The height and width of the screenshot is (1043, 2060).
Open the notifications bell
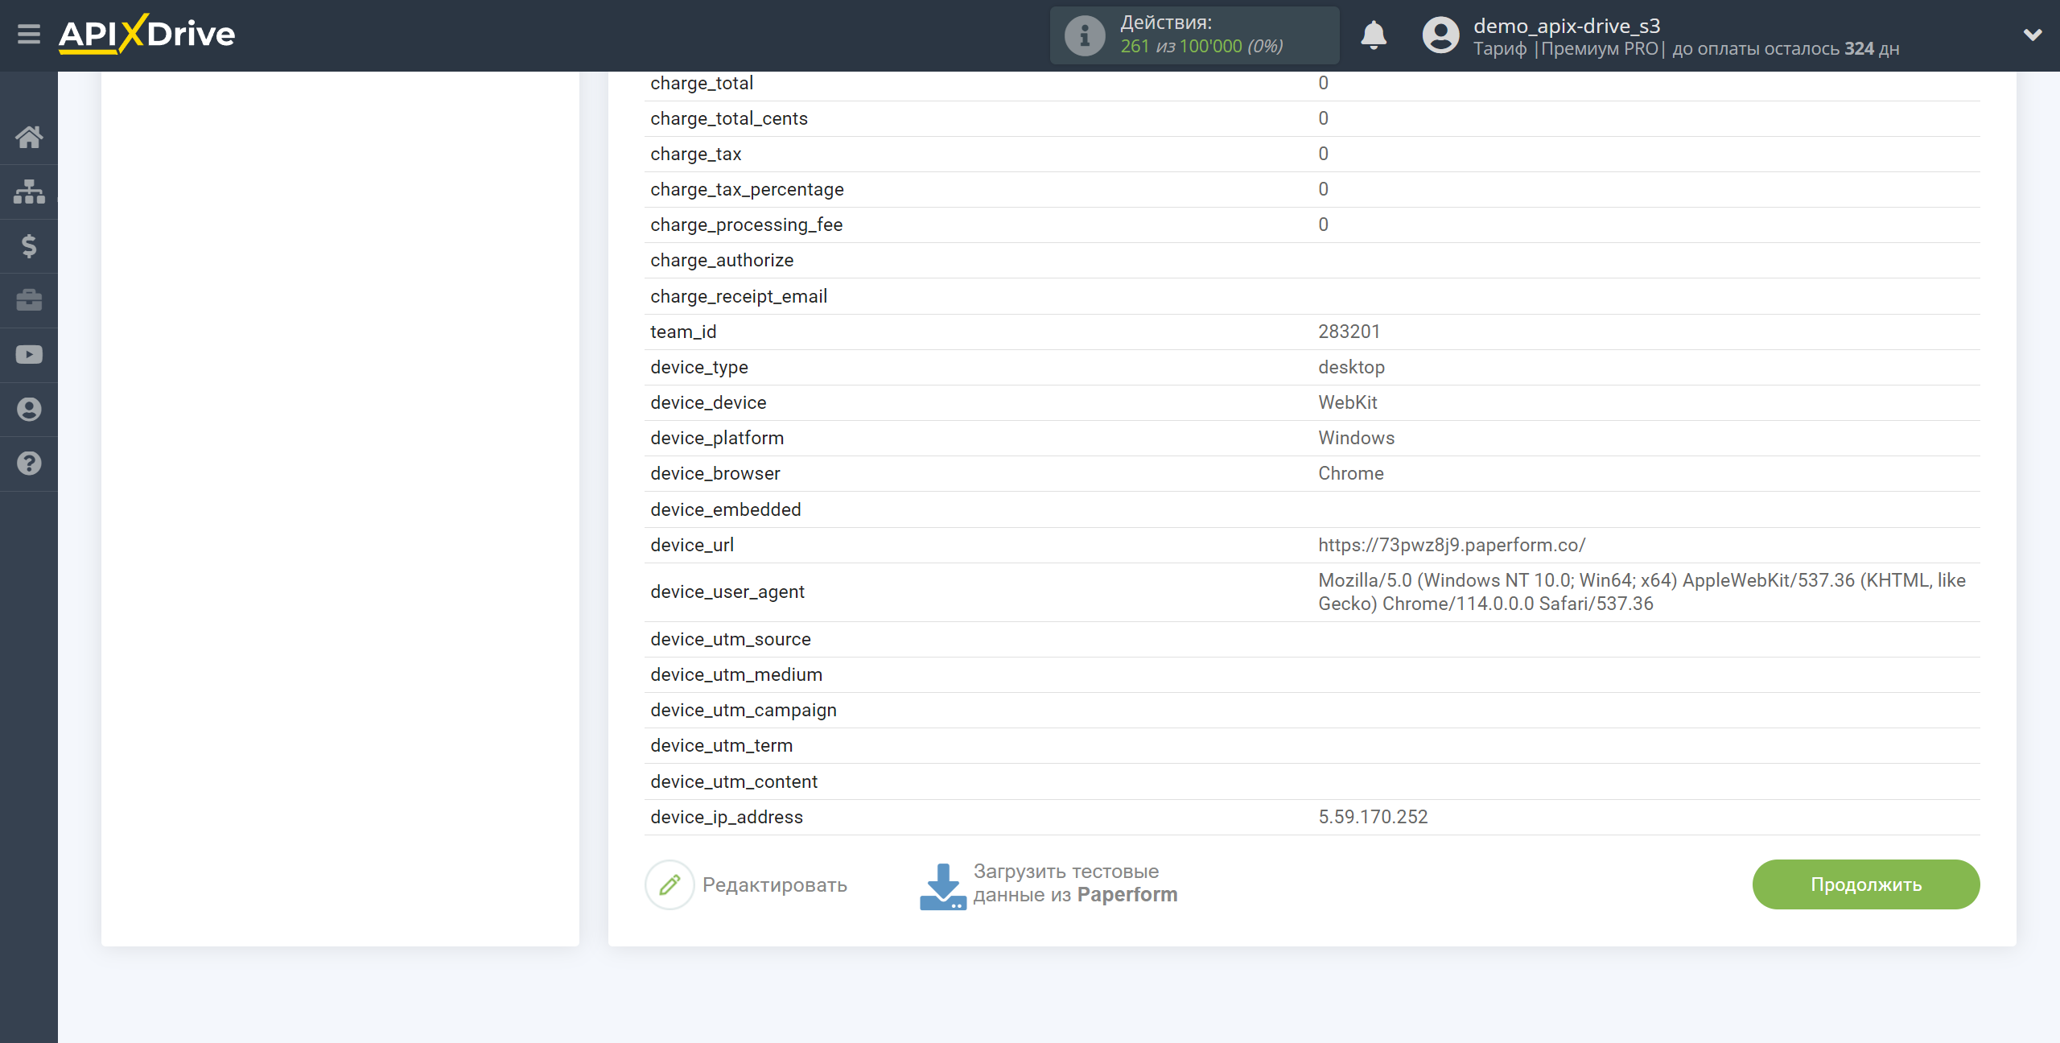click(1374, 35)
